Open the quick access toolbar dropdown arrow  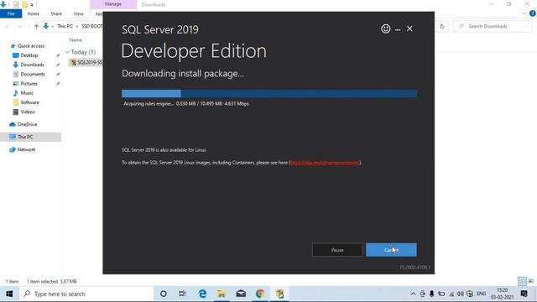pyautogui.click(x=32, y=5)
